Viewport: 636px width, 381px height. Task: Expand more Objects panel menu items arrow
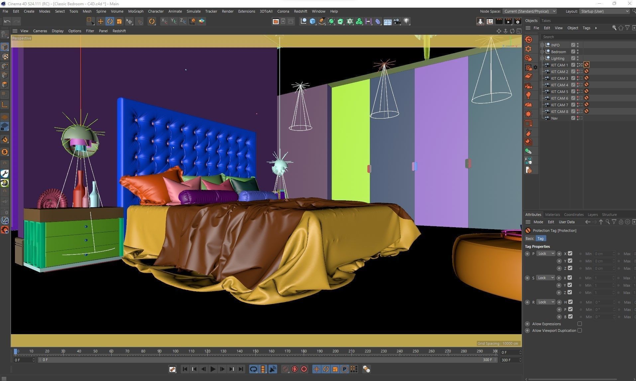coord(596,28)
